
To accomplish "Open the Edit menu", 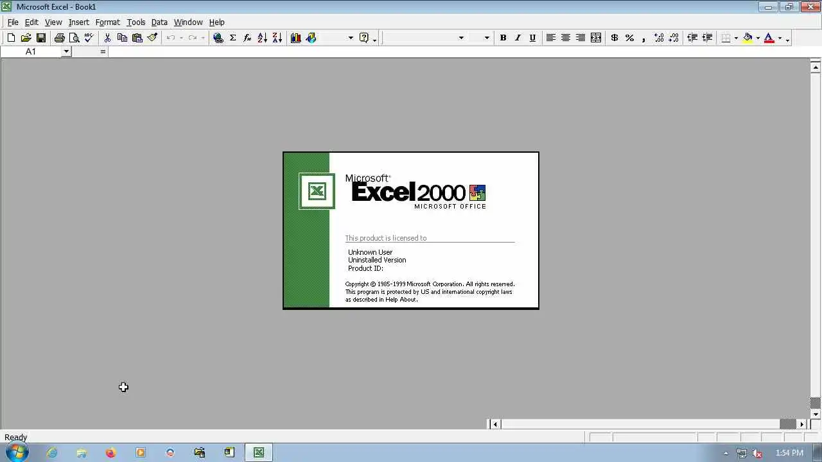I will click(31, 22).
